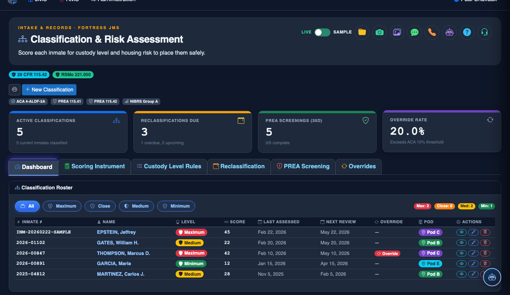
Task: Open the GARCIA, Maria name link
Action: pyautogui.click(x=114, y=263)
